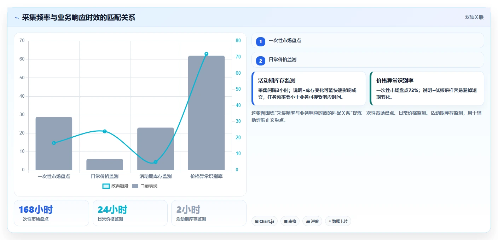Viewport: 498px width, 240px height.
Task: Click the 双轴关联 label in header
Action: pos(474,17)
